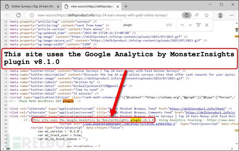Add this page to favorites
Image resolution: width=239 pixels, height=151 pixels.
coord(206,15)
